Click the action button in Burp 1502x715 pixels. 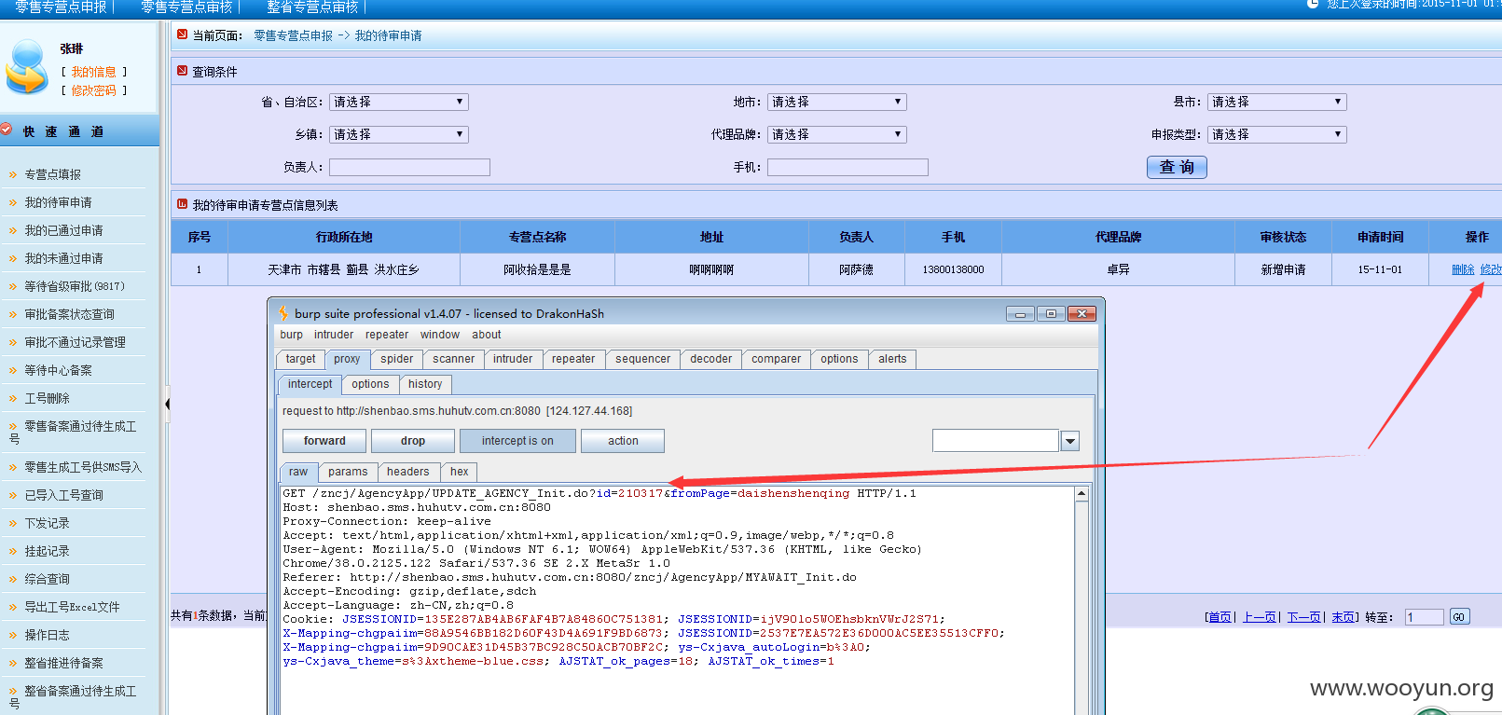coord(623,441)
